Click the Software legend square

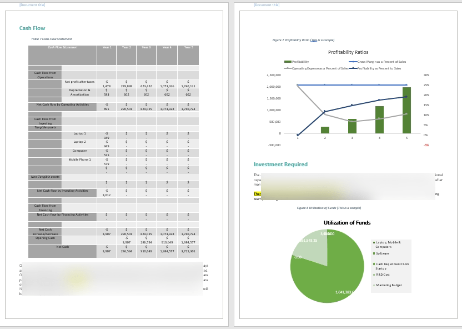[x=374, y=253]
